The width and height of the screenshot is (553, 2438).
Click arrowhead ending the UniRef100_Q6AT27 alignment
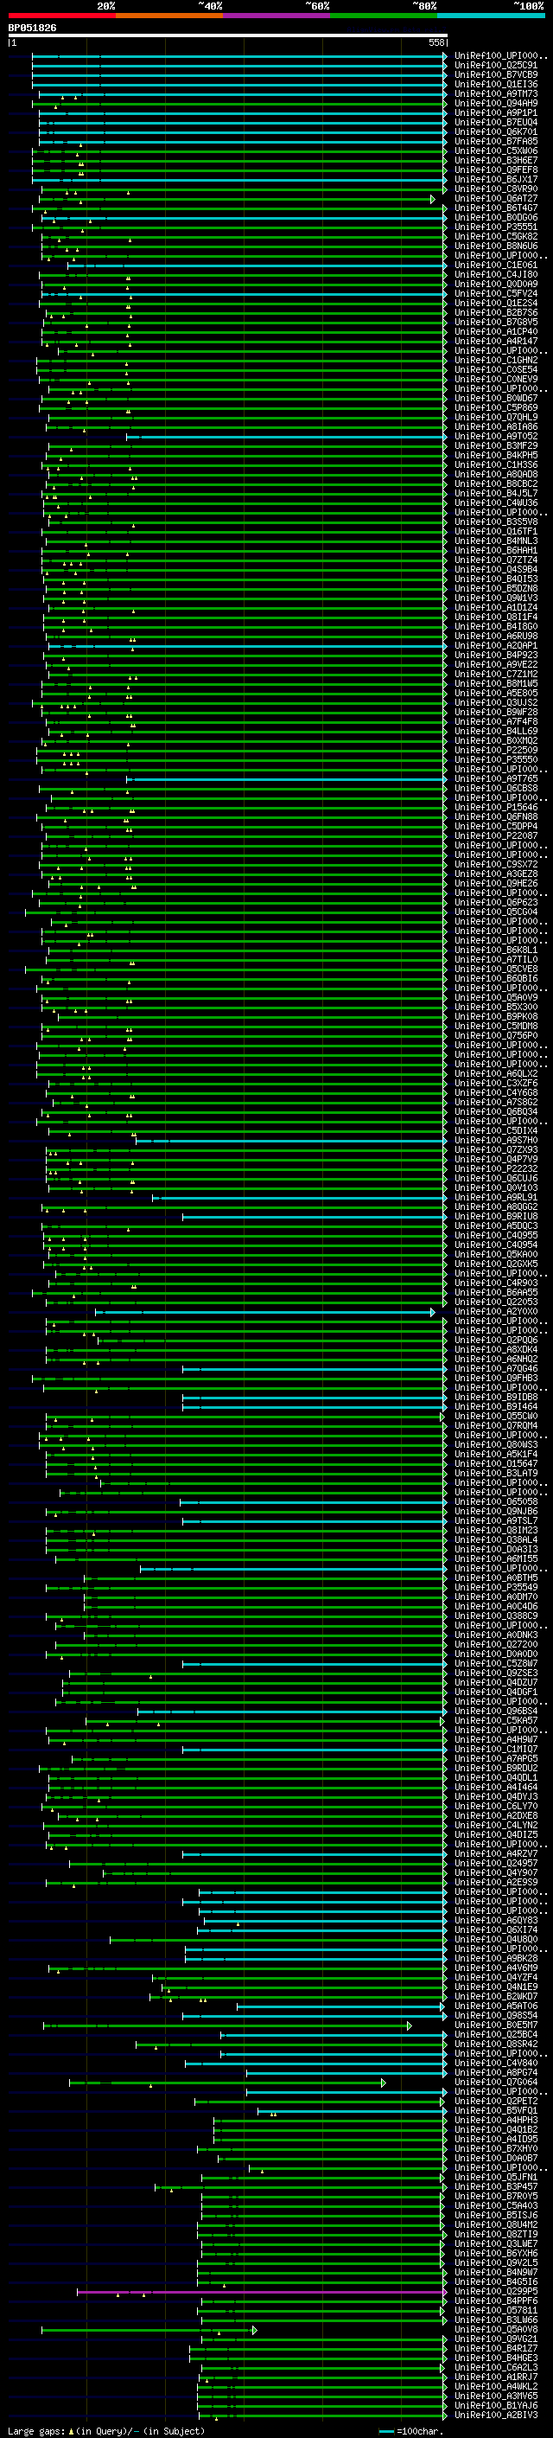[433, 200]
